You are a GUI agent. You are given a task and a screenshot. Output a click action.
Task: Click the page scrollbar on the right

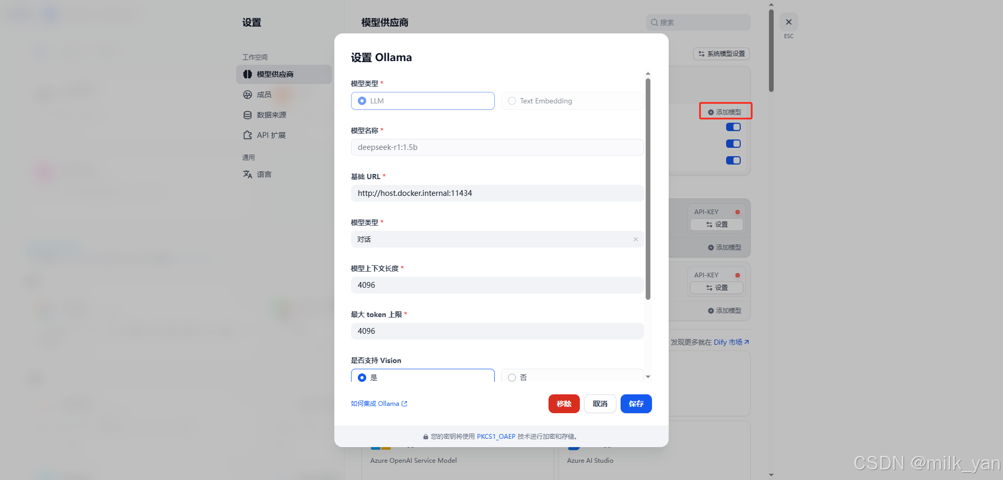[771, 51]
